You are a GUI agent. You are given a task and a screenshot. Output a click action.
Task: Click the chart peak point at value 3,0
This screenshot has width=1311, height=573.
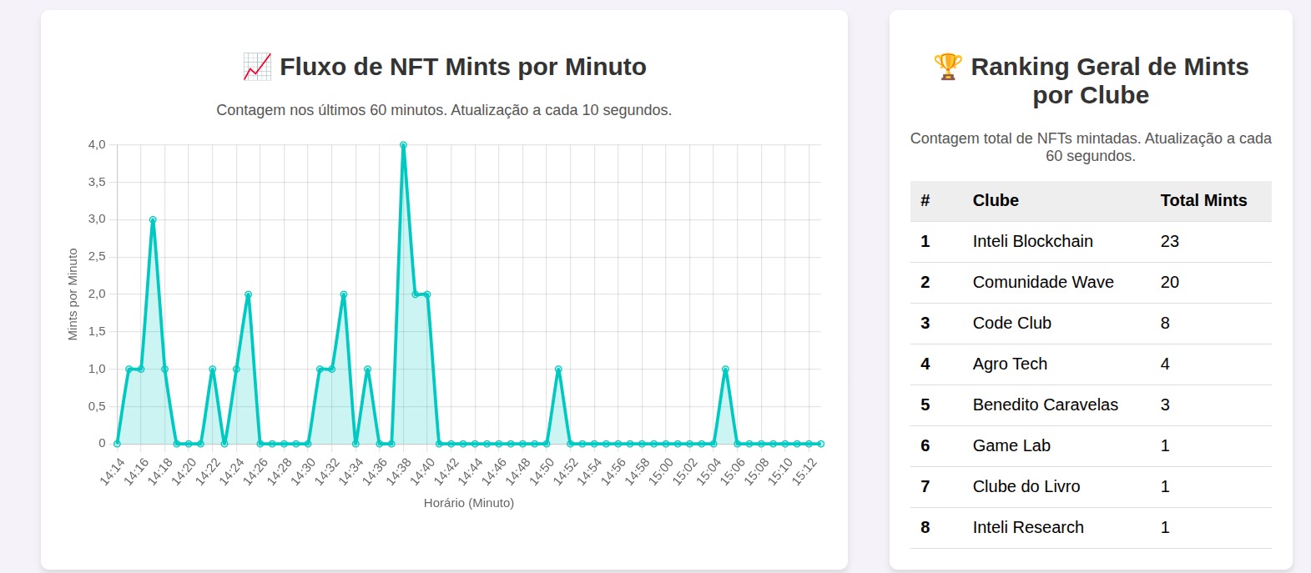tap(153, 220)
